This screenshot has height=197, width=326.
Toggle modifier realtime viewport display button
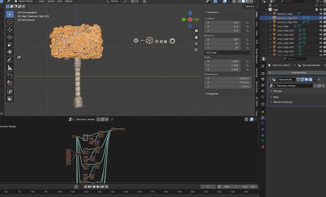click(x=306, y=80)
